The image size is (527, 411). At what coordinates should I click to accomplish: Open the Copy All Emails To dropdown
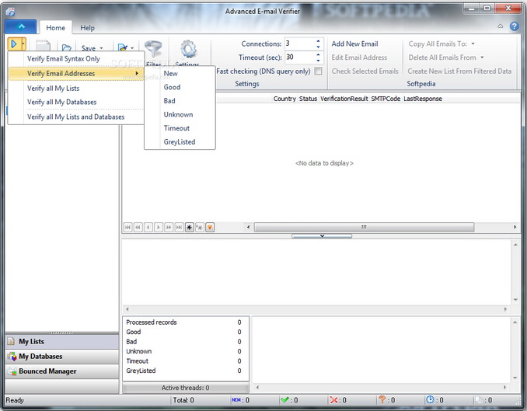pyautogui.click(x=441, y=44)
